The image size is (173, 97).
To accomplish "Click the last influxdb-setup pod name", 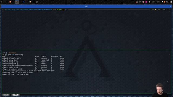I will tap(10, 64).
